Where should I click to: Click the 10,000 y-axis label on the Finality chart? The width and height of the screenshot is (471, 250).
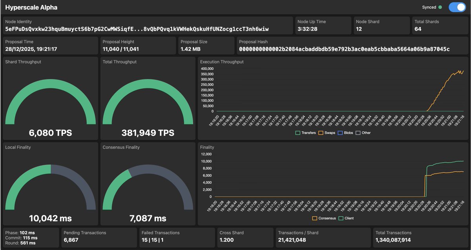pos(207,161)
